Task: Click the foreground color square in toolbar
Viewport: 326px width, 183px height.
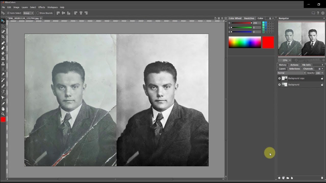Action: (x=3, y=120)
